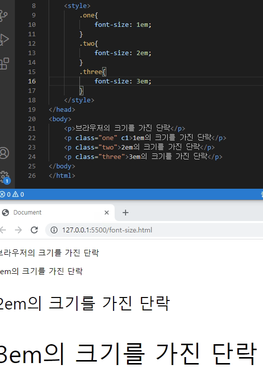View site information icon in address bar

click(x=54, y=230)
